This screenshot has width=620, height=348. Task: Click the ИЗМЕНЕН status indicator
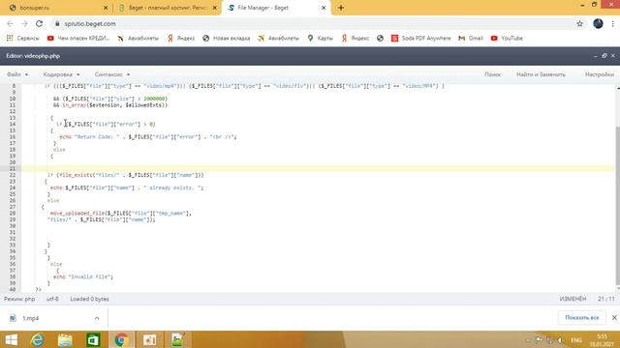pos(573,299)
